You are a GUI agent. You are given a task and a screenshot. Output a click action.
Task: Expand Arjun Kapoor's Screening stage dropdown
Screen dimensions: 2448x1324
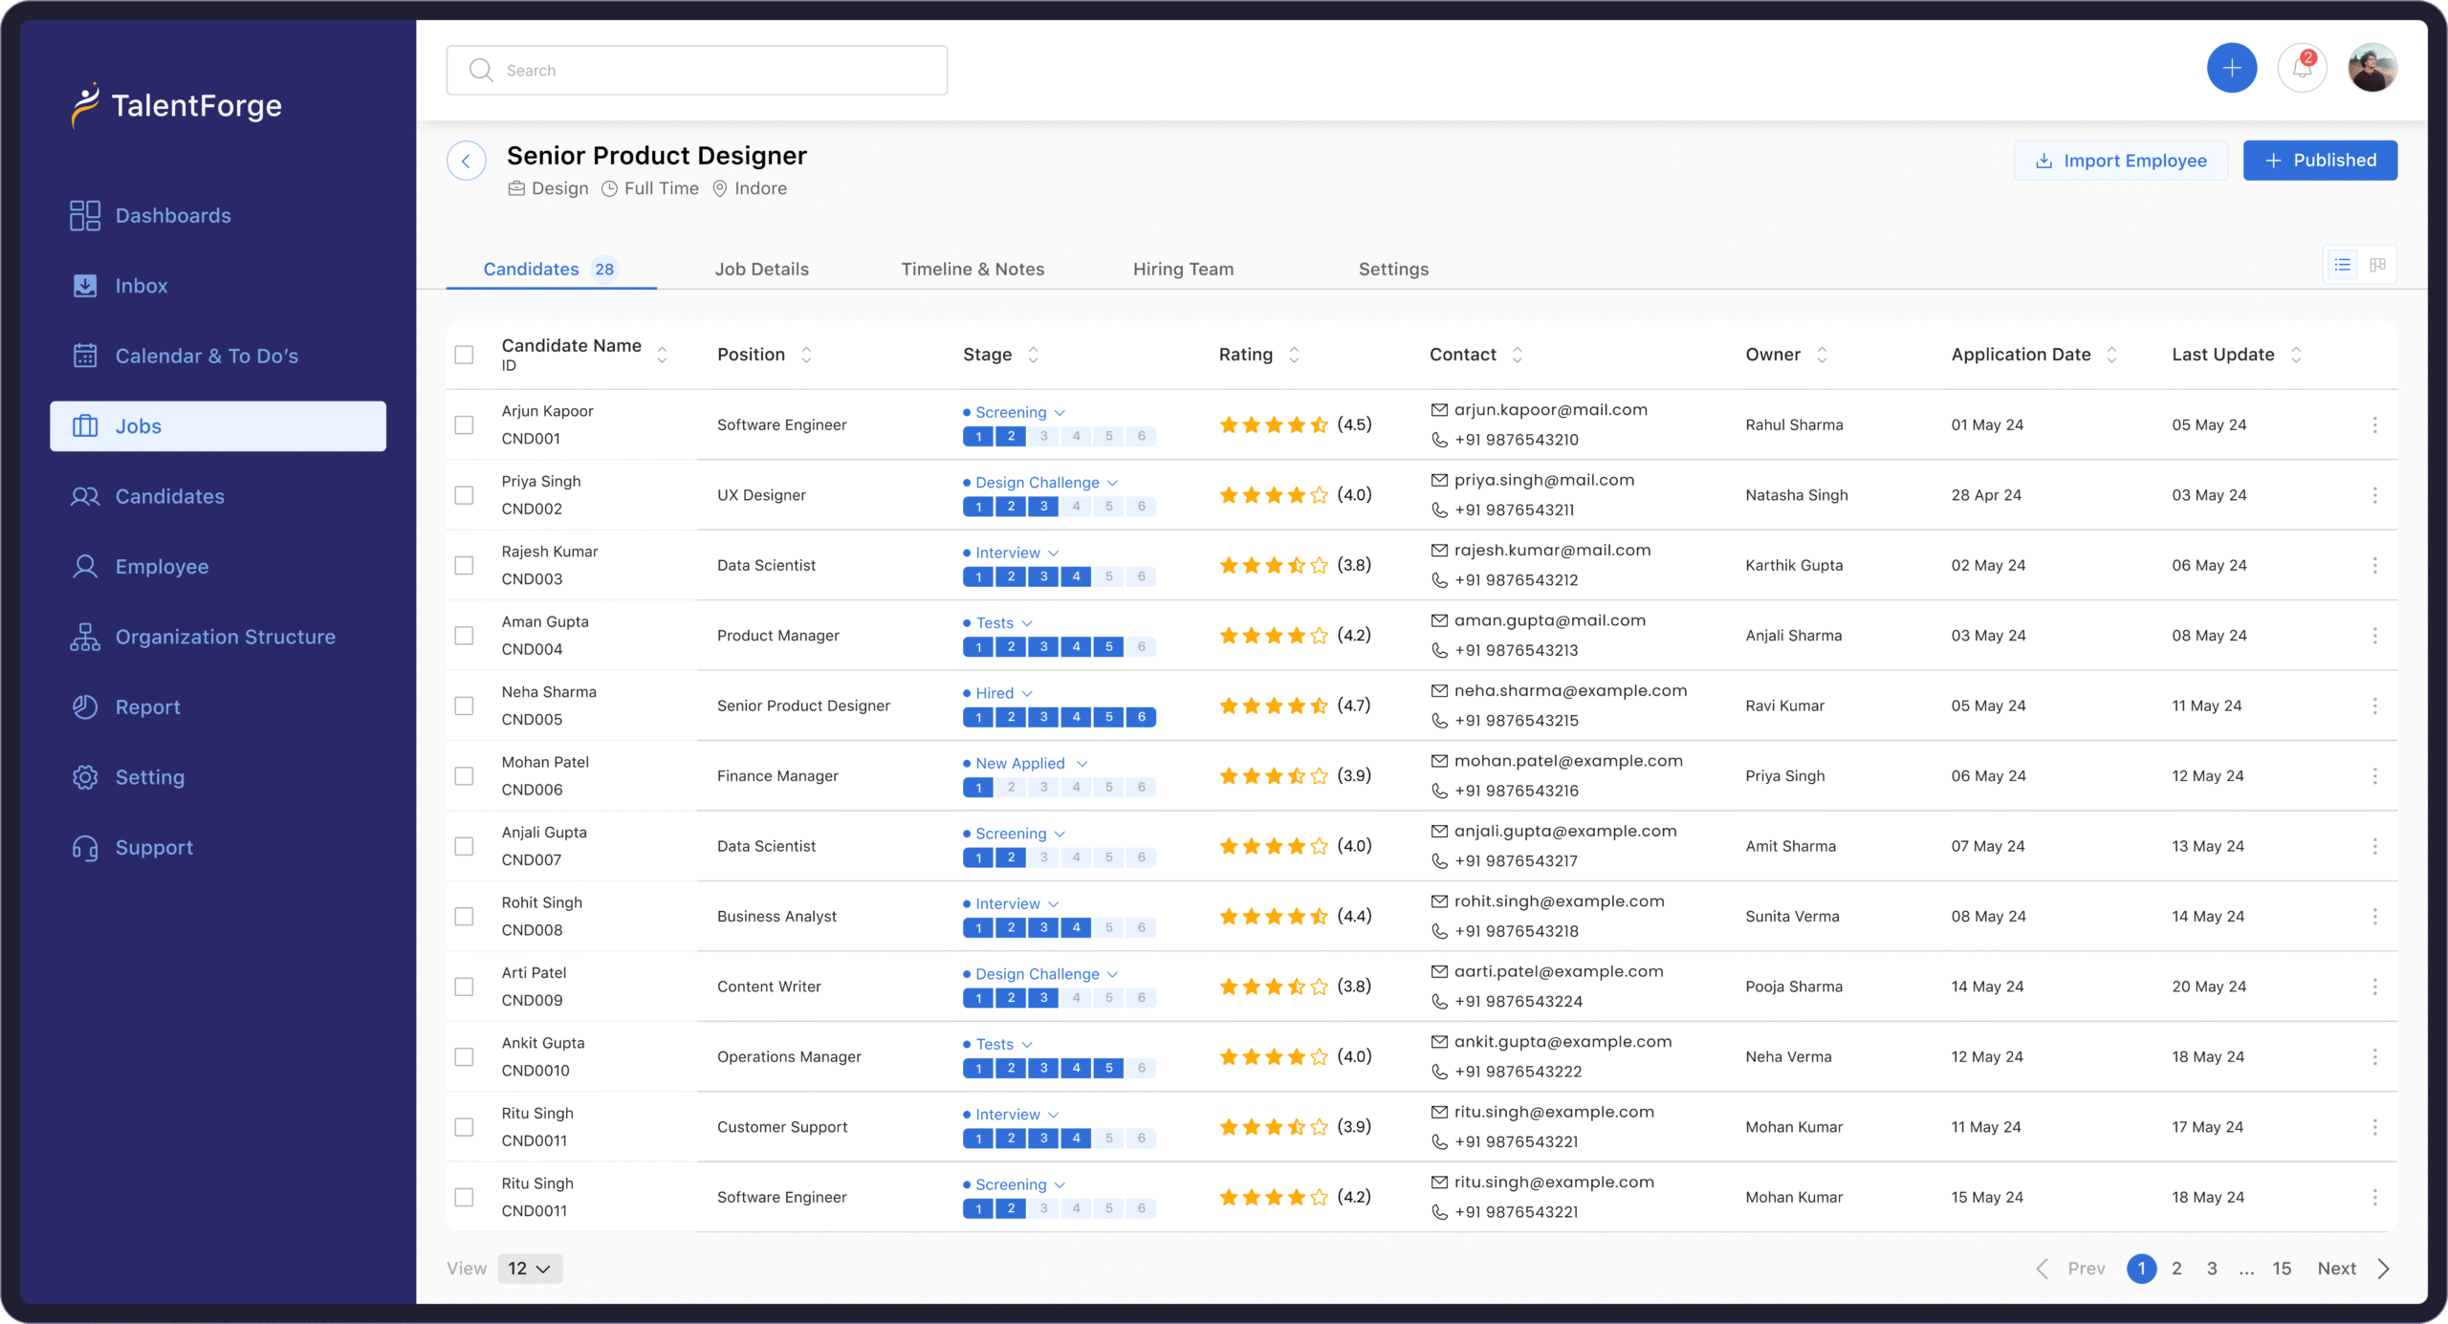pos(1060,413)
